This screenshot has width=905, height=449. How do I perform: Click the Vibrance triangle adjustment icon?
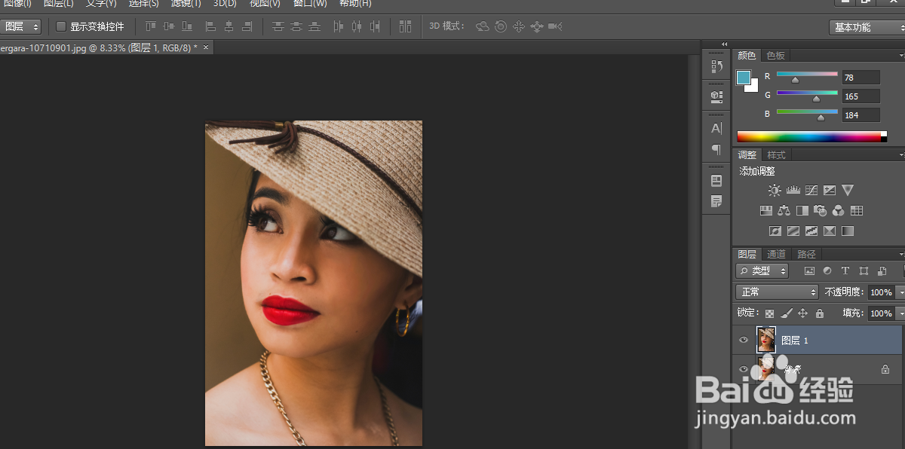(x=848, y=191)
